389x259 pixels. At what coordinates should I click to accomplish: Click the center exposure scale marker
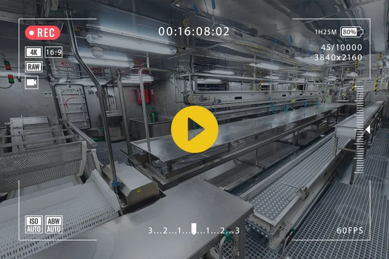point(194,229)
